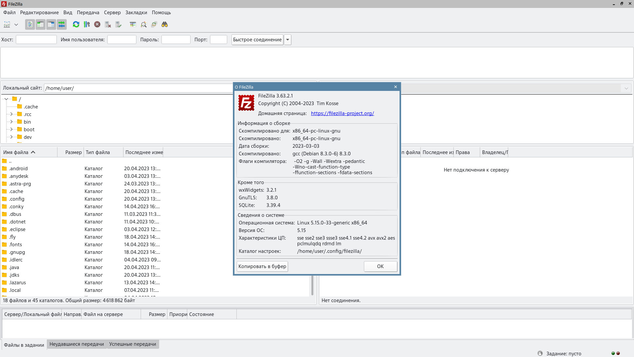
Task: Open the Вид menu
Action: pos(68,13)
